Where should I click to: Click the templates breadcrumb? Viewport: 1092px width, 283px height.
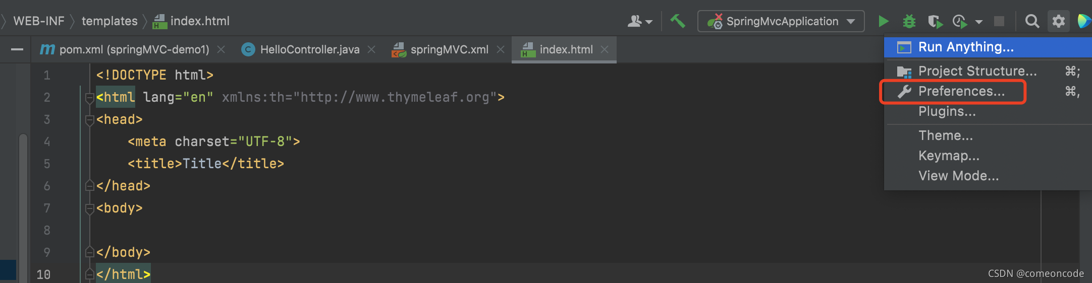[x=110, y=21]
